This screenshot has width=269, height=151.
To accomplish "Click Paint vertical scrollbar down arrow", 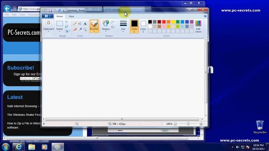I will tap(206, 116).
